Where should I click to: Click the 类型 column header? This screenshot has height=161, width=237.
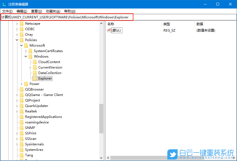(x=167, y=24)
